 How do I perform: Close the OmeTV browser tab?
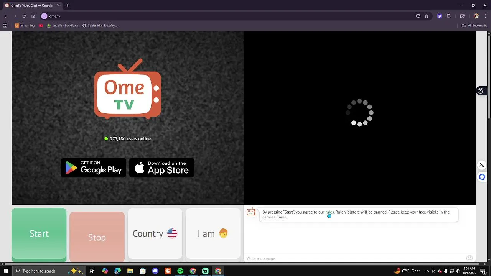point(58,5)
